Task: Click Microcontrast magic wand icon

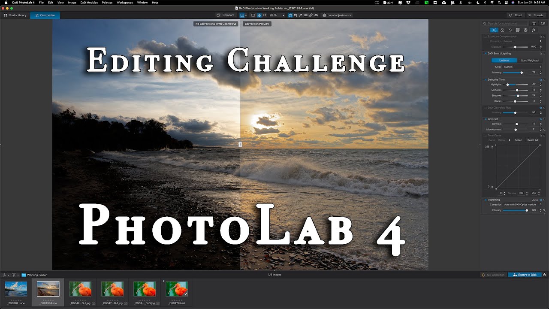Action: point(544,130)
